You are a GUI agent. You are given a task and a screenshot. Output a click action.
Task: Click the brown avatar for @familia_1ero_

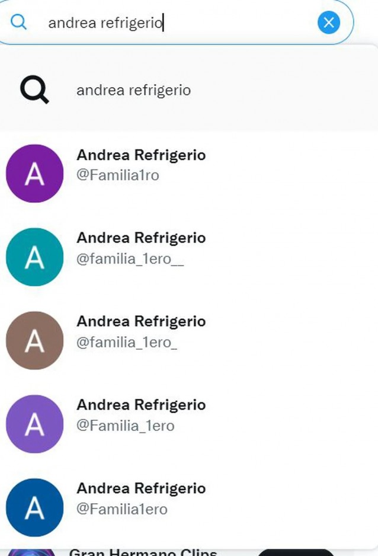point(34,340)
